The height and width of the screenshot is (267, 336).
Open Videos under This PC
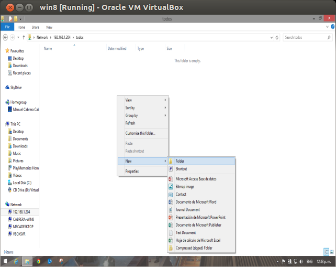(x=15, y=175)
